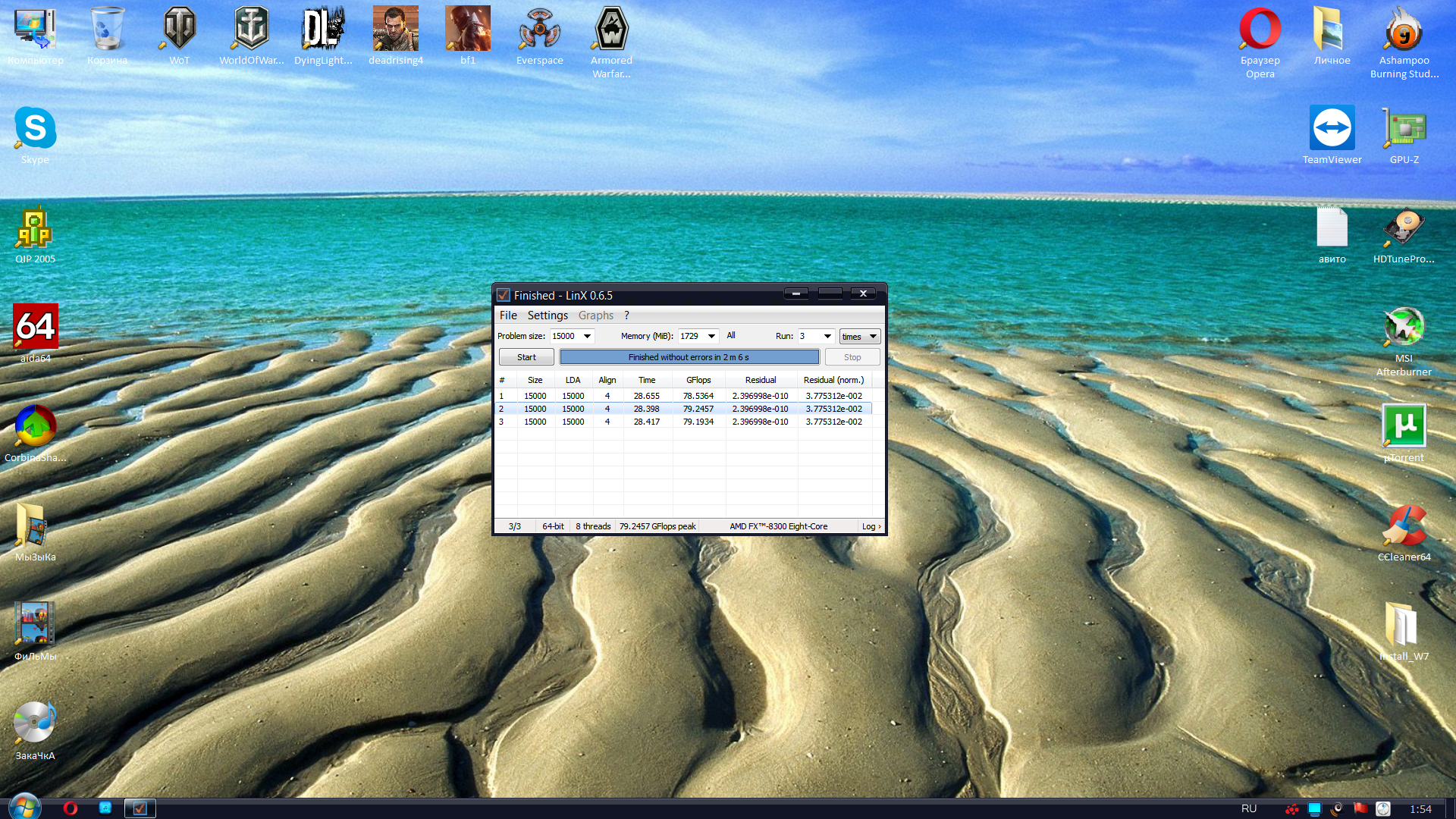Click the LinX taskbar button
The width and height of the screenshot is (1456, 819).
140,808
